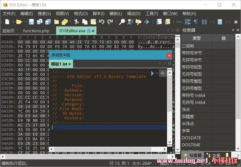Expand the recent files arrow beside Open

26,22
